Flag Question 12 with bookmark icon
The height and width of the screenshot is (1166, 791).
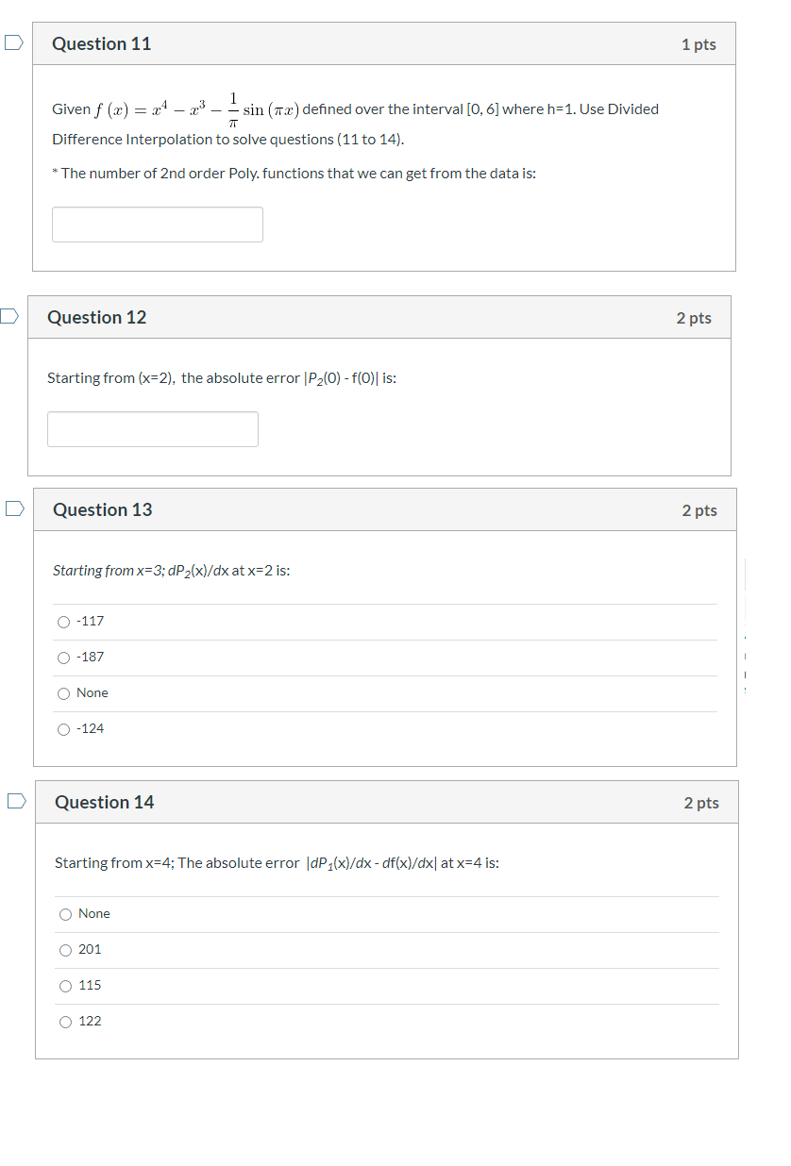8,316
